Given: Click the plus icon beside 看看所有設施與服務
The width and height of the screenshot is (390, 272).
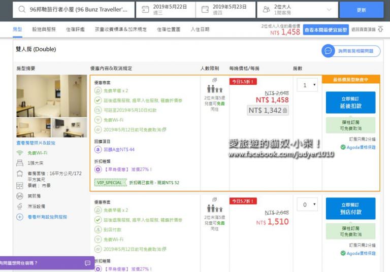Looking at the screenshot, I should pos(20,217).
